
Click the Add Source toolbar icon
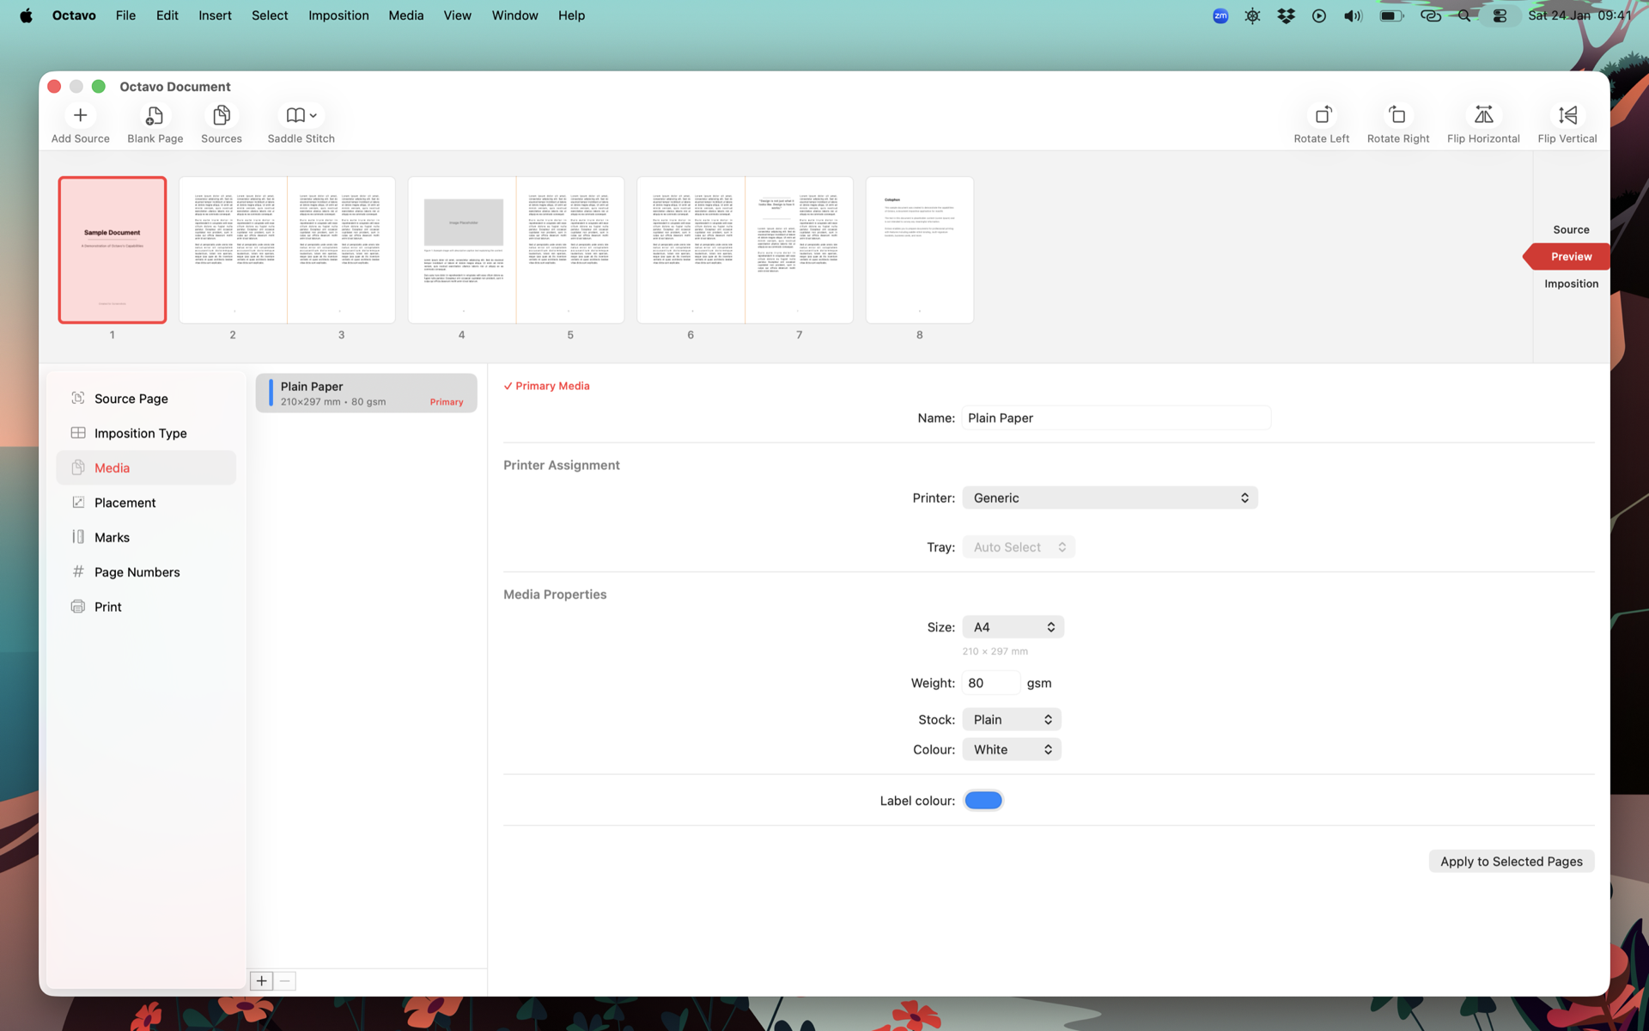tap(80, 115)
